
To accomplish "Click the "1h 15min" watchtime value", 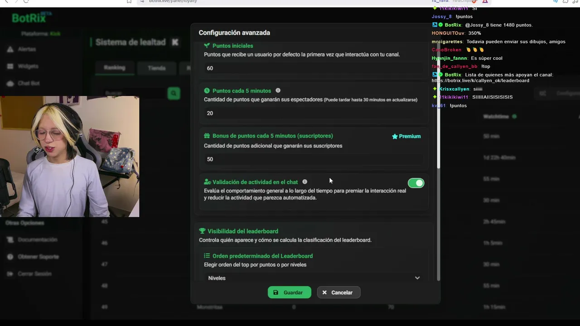I will (x=494, y=307).
